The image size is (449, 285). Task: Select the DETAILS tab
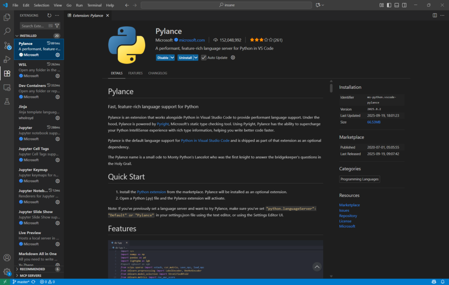click(x=117, y=73)
